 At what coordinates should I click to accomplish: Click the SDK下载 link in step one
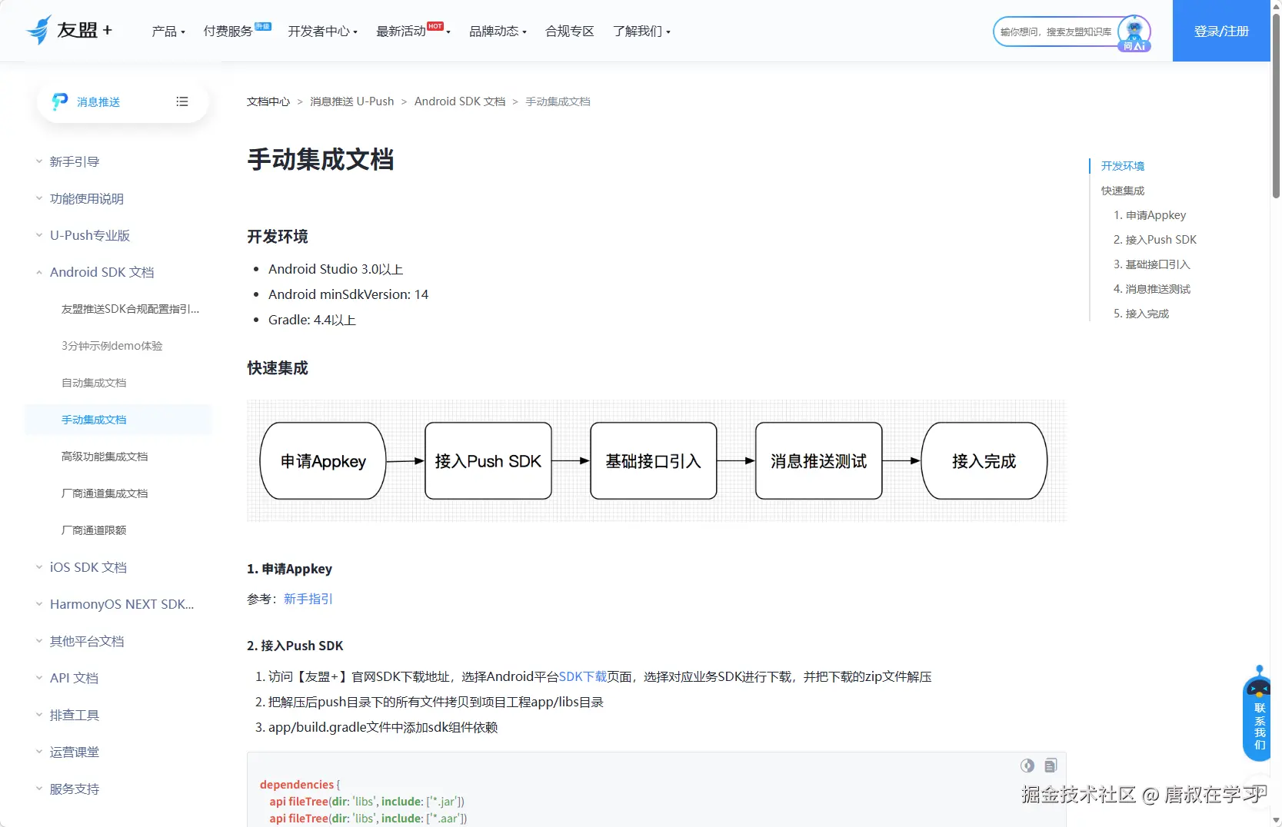click(x=582, y=676)
